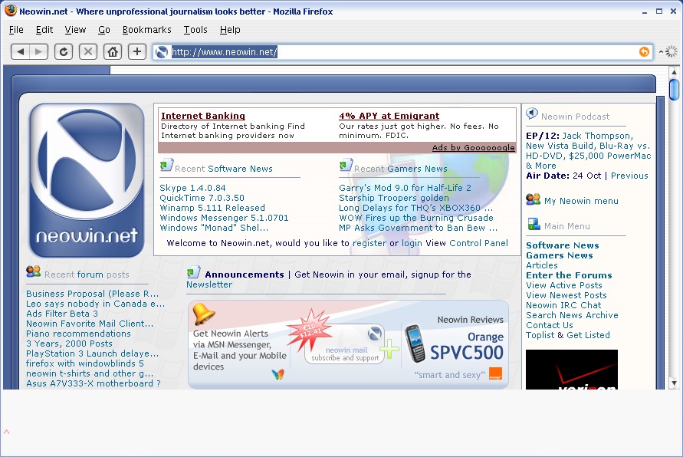The height and width of the screenshot is (457, 683).
Task: Open the 4% APY at Emigrant ad
Action: 389,116
